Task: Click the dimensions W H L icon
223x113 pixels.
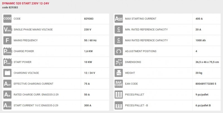Action: (x=119, y=62)
